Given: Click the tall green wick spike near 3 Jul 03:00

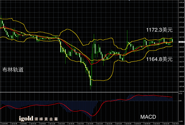Looking at the screenshot, I should click(x=127, y=36).
